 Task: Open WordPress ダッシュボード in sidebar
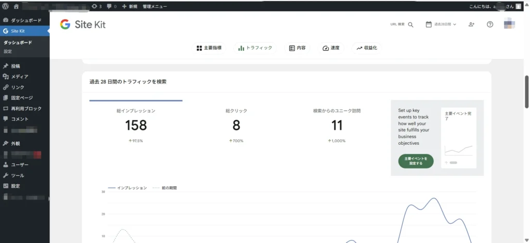pyautogui.click(x=25, y=20)
